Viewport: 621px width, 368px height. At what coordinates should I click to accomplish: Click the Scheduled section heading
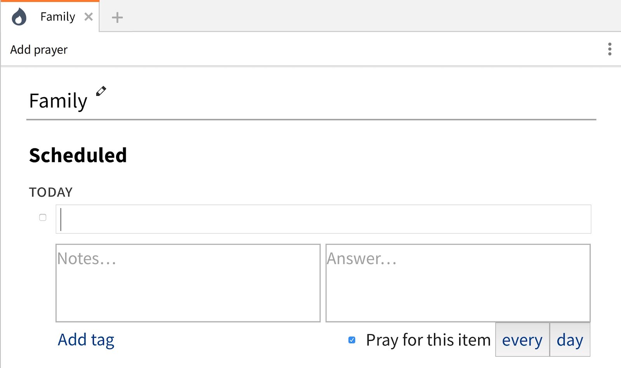point(78,155)
